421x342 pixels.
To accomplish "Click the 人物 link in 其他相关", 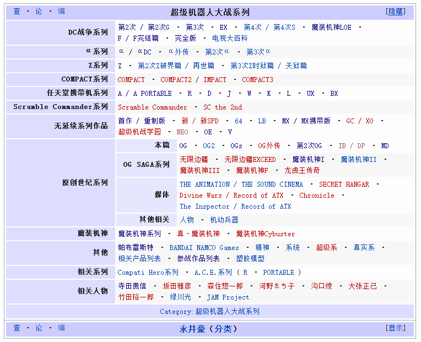I will (x=187, y=220).
